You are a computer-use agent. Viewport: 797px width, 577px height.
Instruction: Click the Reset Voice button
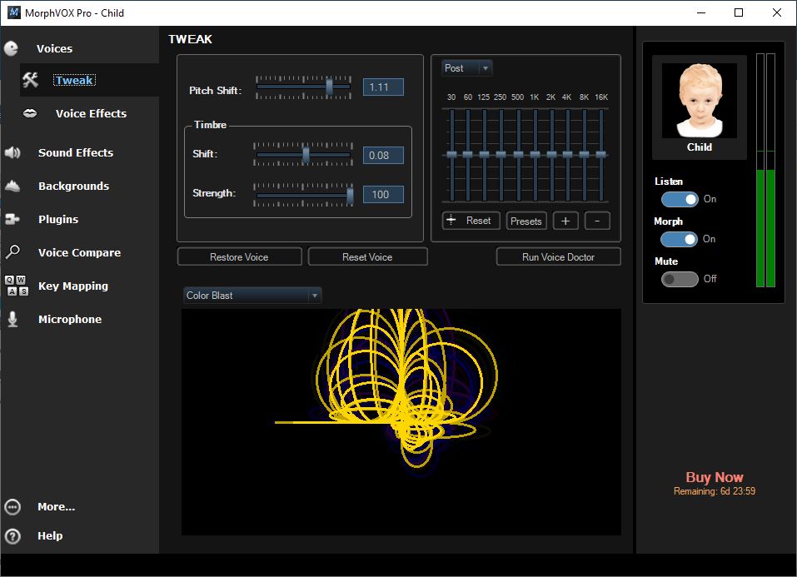pos(367,256)
